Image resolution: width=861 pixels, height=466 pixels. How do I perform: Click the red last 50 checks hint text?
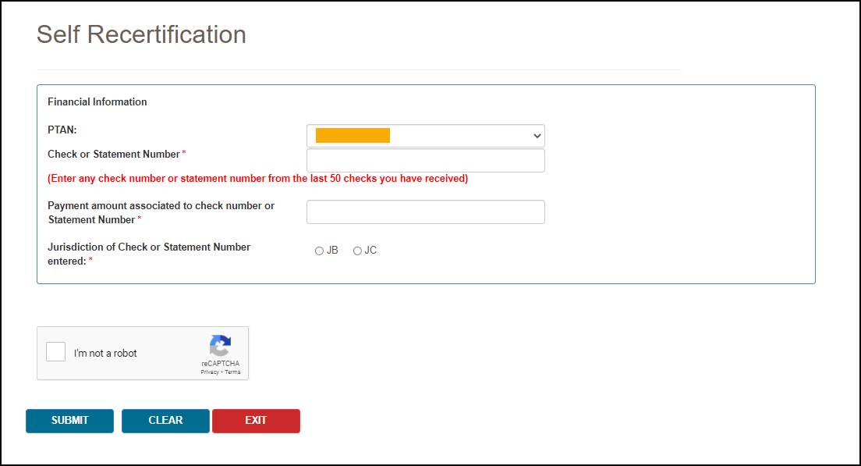click(257, 178)
